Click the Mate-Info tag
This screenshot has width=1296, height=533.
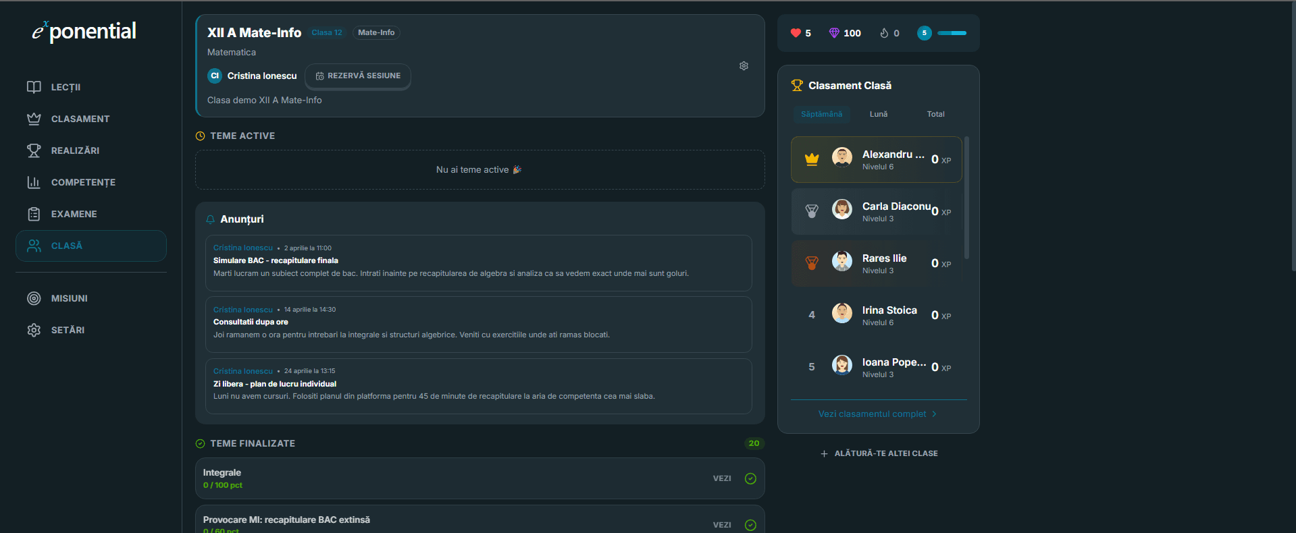(376, 32)
